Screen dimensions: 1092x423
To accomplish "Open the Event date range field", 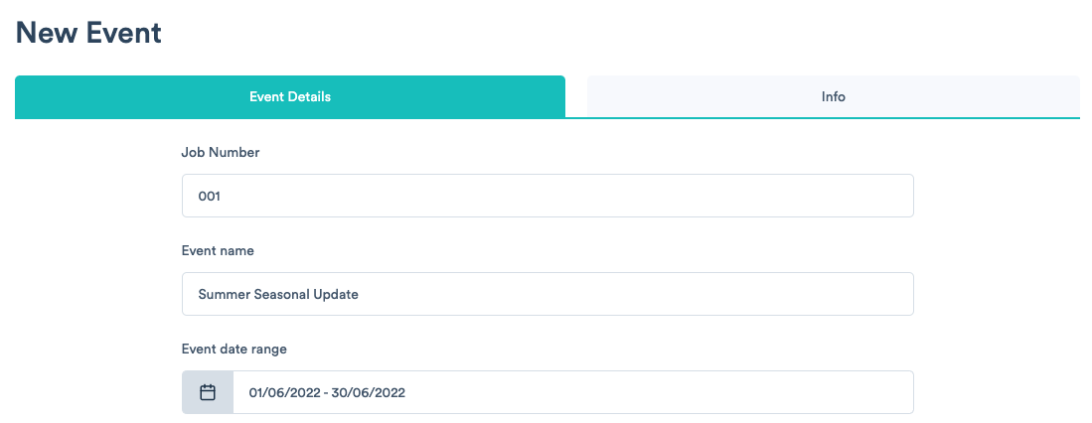I will point(572,392).
